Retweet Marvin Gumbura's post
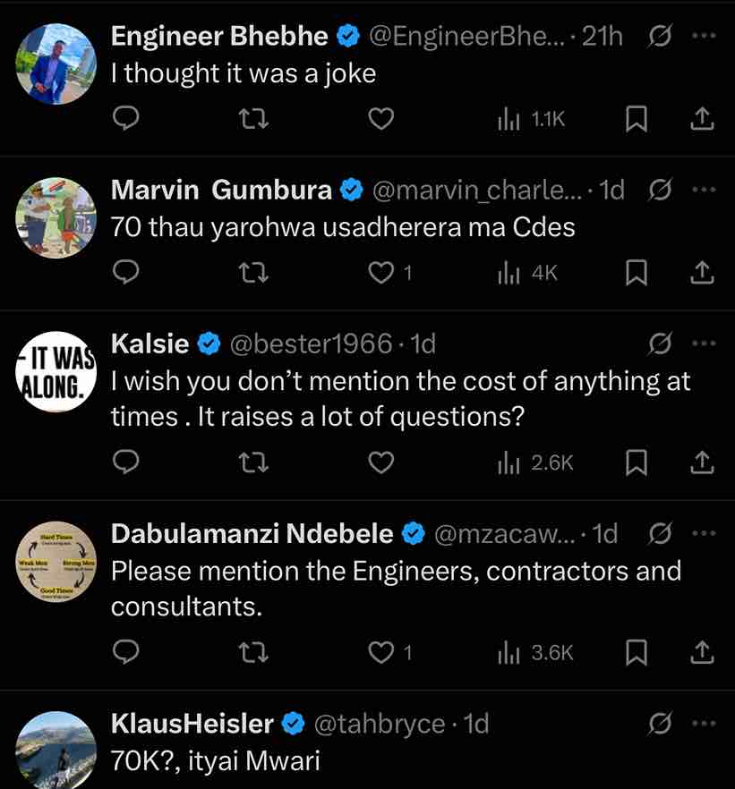735x789 pixels. click(256, 273)
